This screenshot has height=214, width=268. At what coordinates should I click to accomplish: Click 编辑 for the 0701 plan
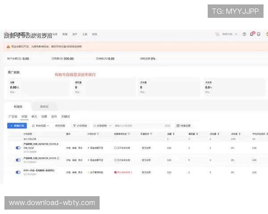74,173
